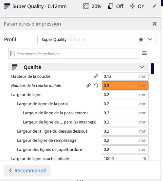Screen dimensions: 163x181
Task: Click the adhesion icon labeled On
Action: [x=132, y=6]
